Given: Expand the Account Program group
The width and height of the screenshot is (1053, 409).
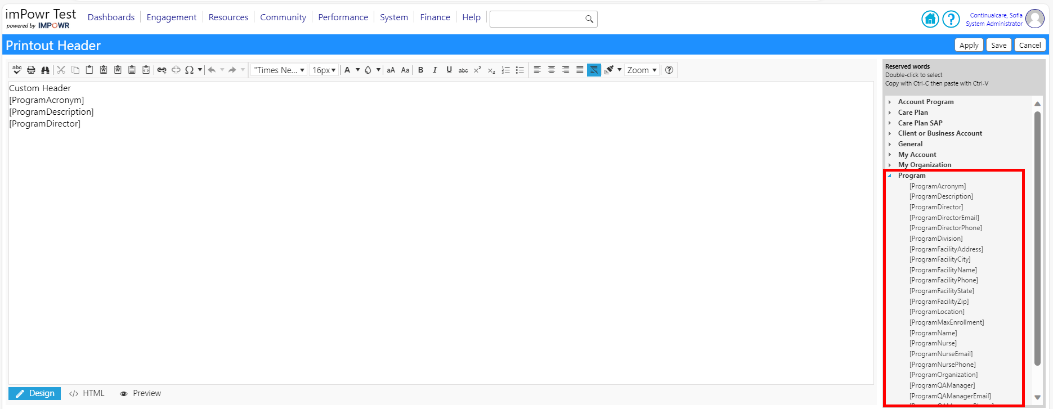Looking at the screenshot, I should click(890, 102).
